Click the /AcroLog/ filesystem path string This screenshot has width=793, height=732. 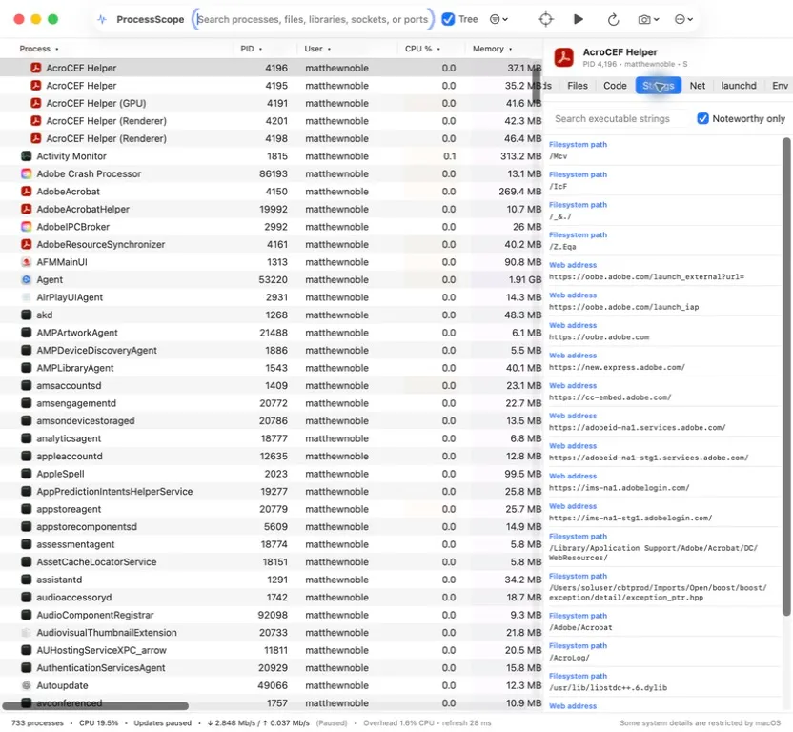click(569, 658)
